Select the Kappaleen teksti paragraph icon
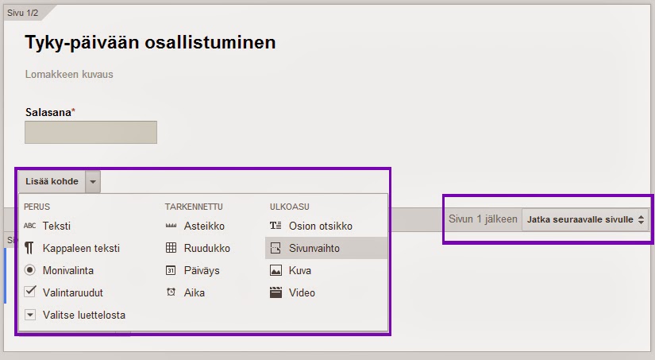Image resolution: width=655 pixels, height=360 pixels. coord(30,248)
